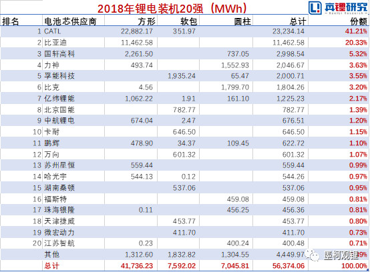370x272 pixels.
Task: Click the WeChat watermark icon
Action: point(312,255)
